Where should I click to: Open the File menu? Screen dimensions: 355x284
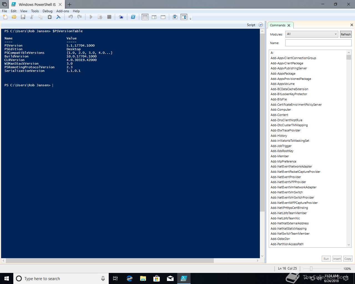4,11
